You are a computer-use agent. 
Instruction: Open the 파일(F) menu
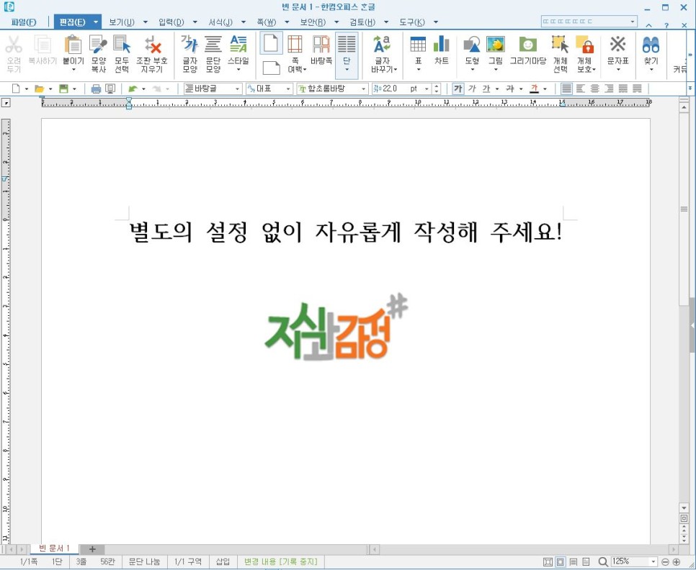pos(24,22)
